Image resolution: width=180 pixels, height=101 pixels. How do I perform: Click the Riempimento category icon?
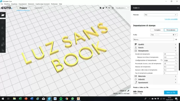coord(136,51)
